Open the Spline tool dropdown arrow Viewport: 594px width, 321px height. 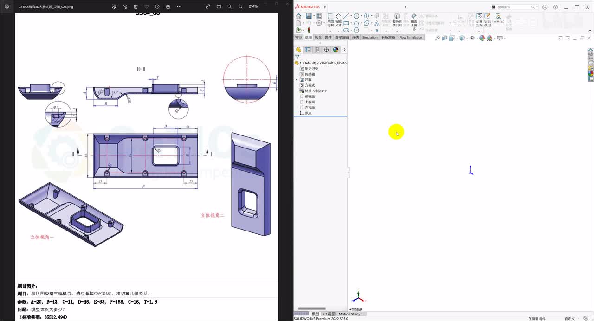click(372, 16)
